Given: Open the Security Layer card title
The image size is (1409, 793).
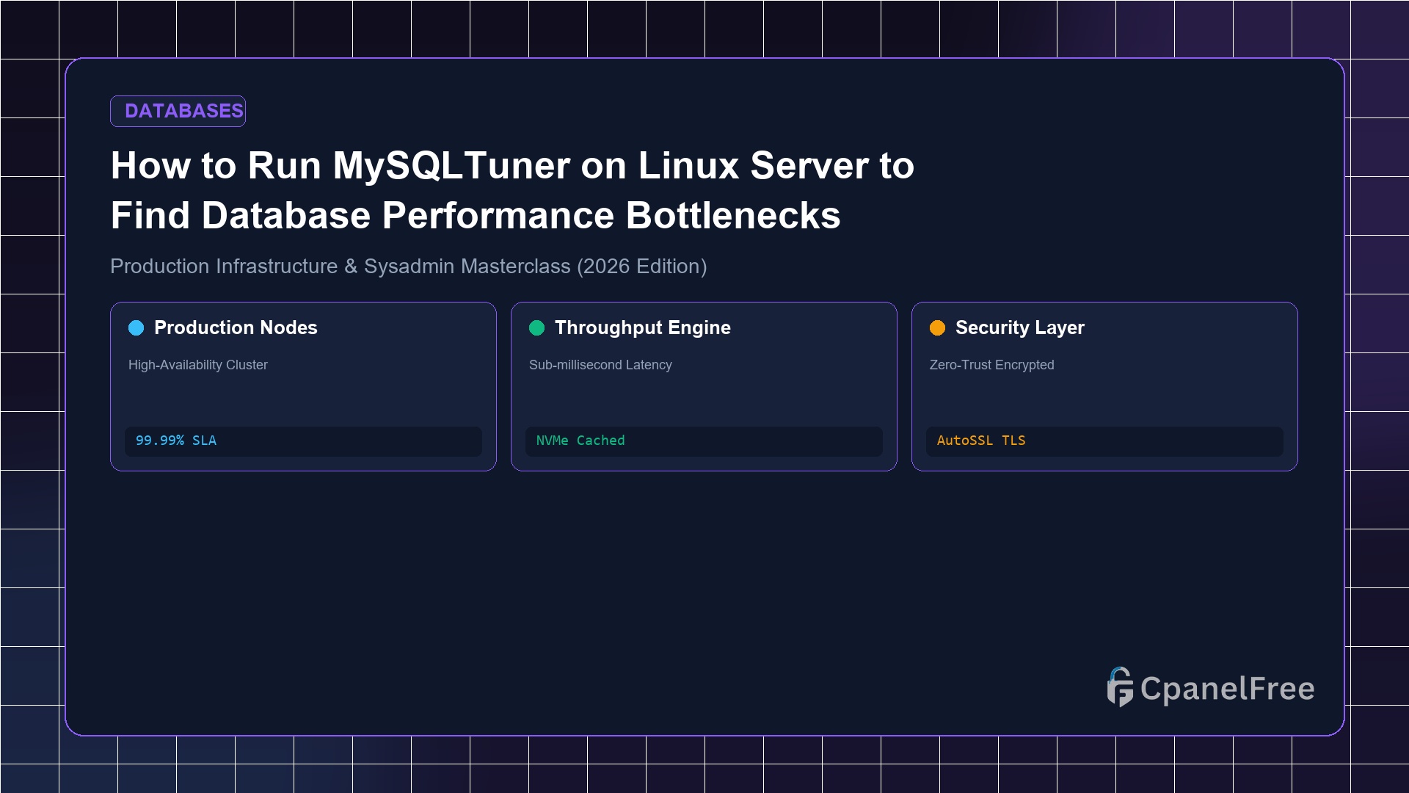Looking at the screenshot, I should [x=1020, y=327].
